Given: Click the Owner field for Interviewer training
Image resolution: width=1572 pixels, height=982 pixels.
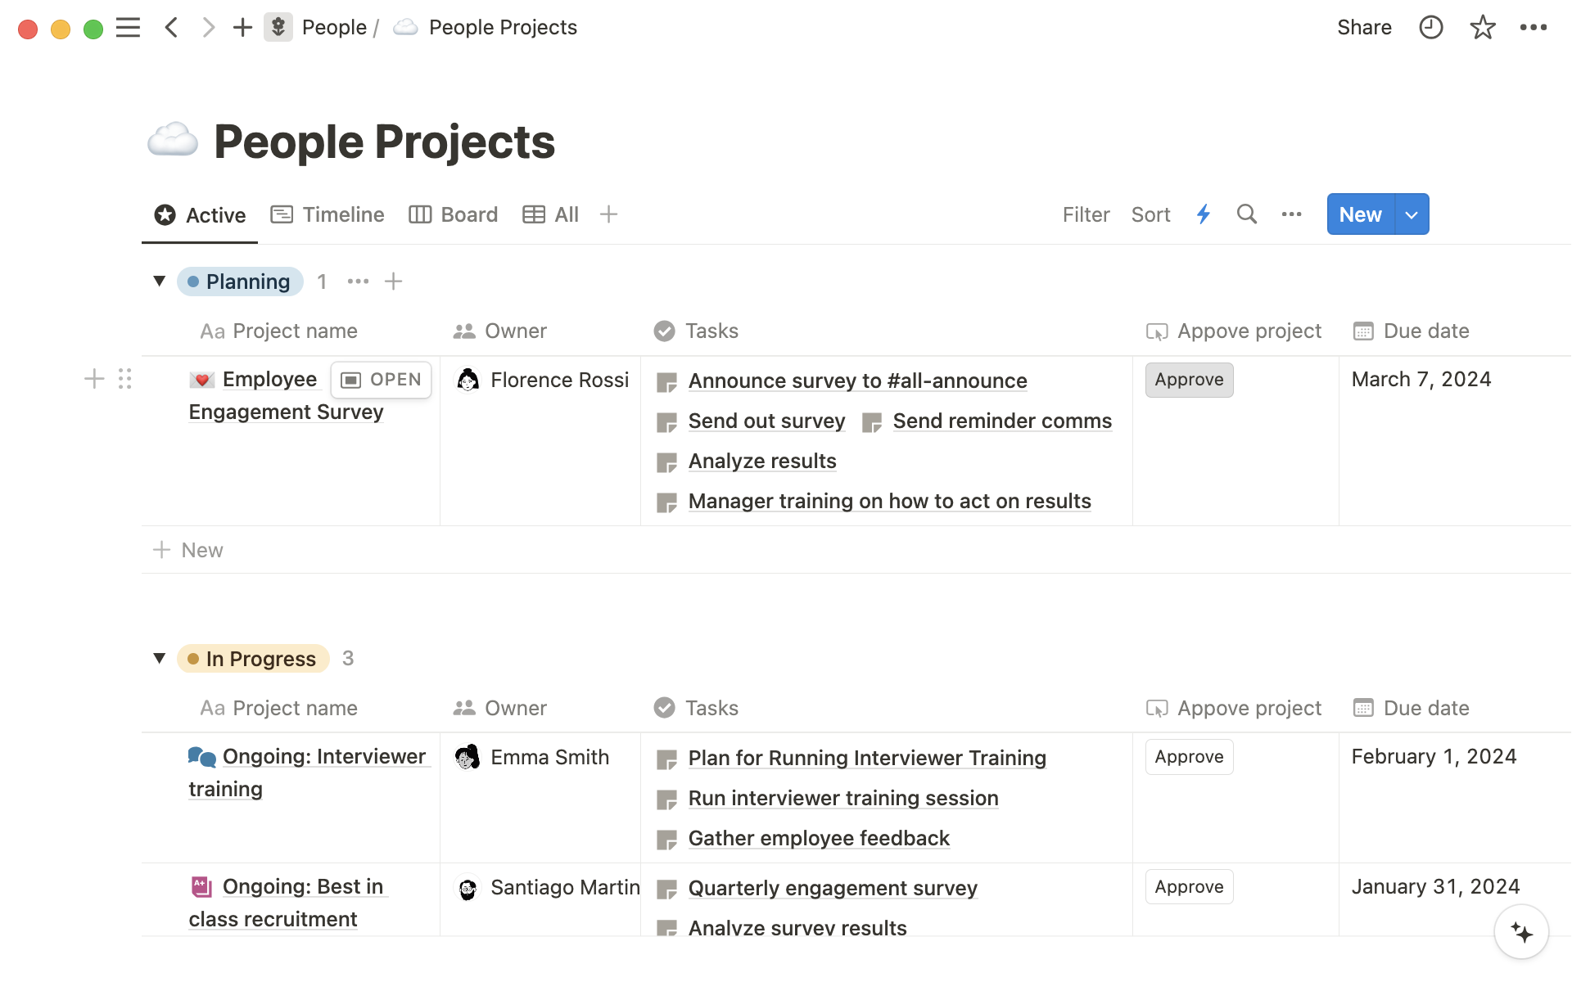Looking at the screenshot, I should coord(549,756).
